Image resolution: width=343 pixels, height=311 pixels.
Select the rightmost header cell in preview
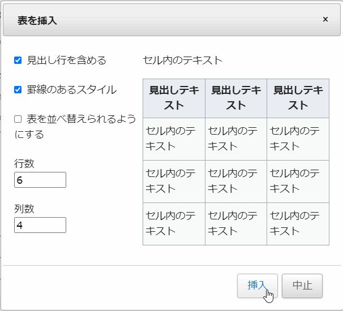(x=298, y=98)
